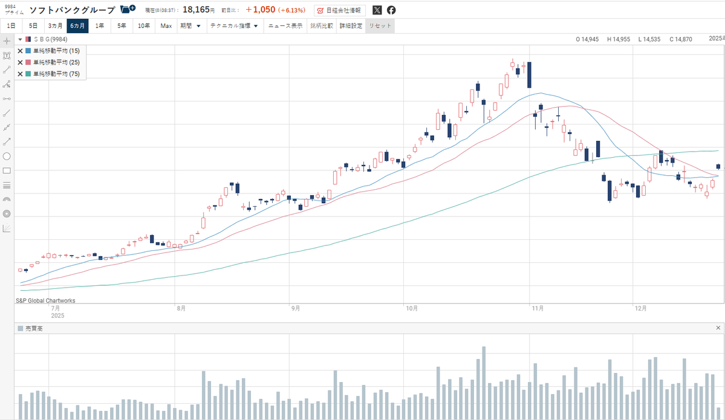Pick the rectangle drawing tool
725x420 pixels.
[7, 170]
